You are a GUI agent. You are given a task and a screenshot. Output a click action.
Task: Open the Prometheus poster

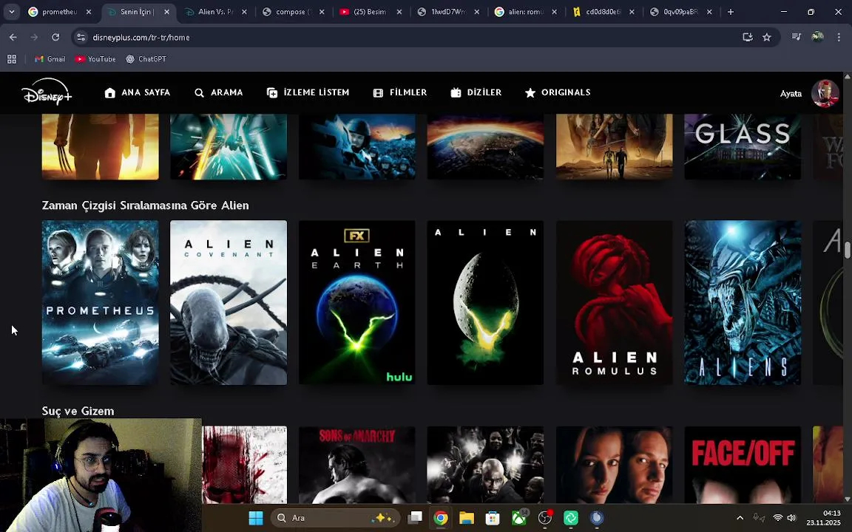pyautogui.click(x=101, y=302)
